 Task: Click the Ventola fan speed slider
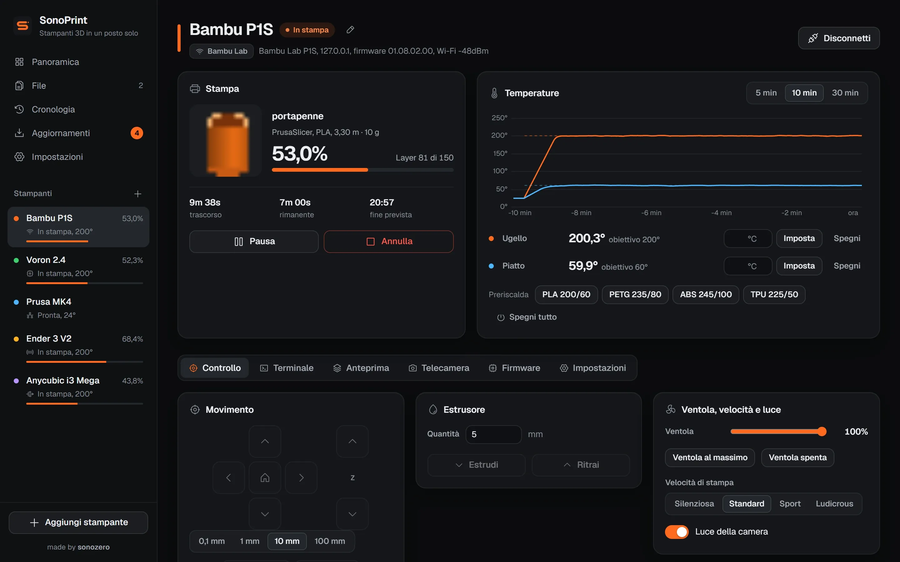pos(778,431)
